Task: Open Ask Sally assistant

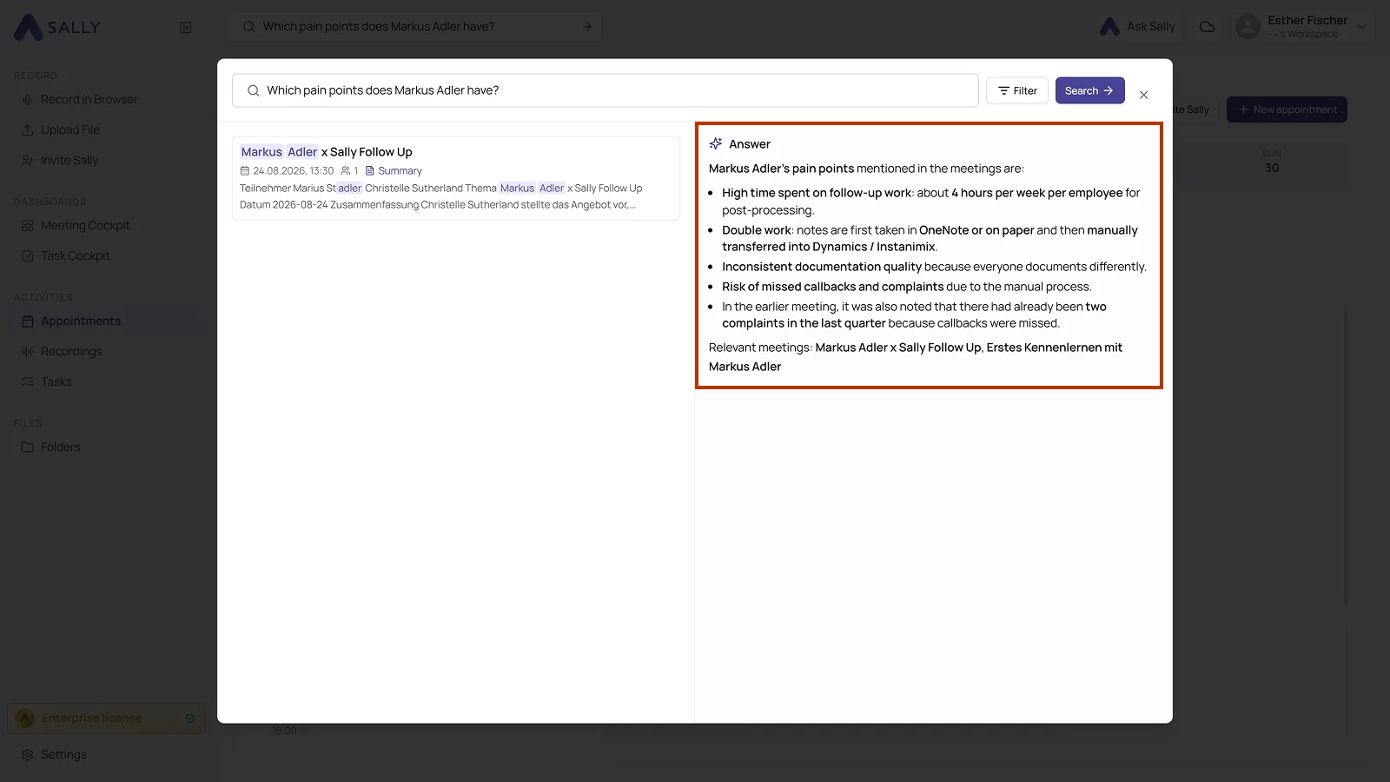Action: 1137,27
